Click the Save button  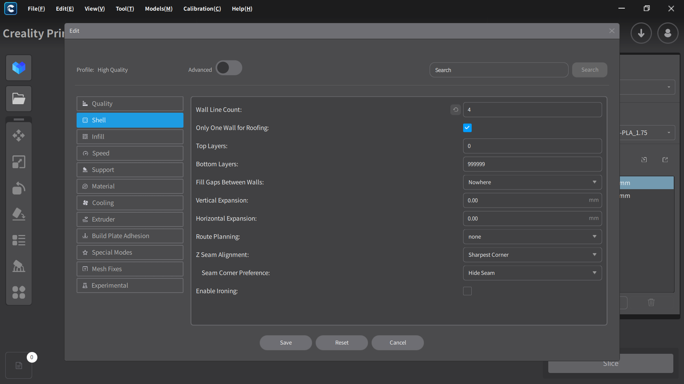(286, 343)
